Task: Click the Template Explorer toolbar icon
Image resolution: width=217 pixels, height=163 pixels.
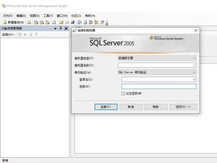Action: [96, 22]
